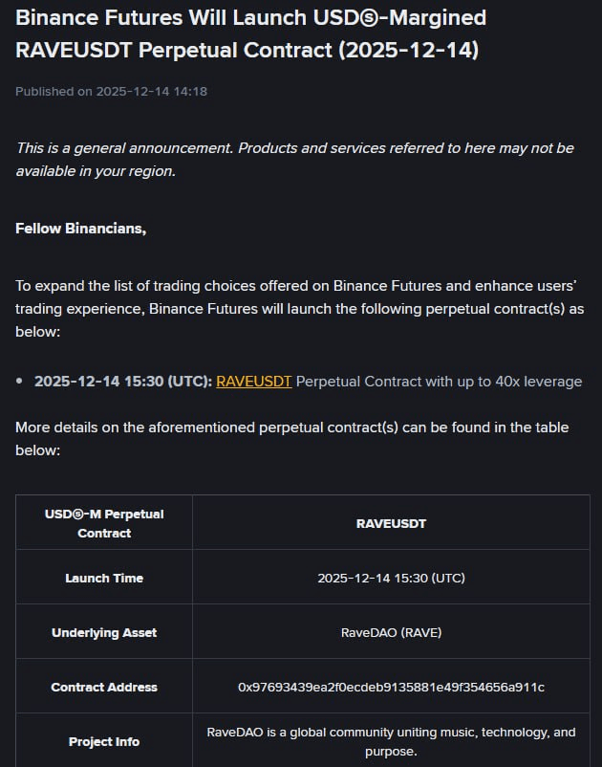
Task: Open the orange RAVEUSDT hyperlink
Action: (254, 381)
